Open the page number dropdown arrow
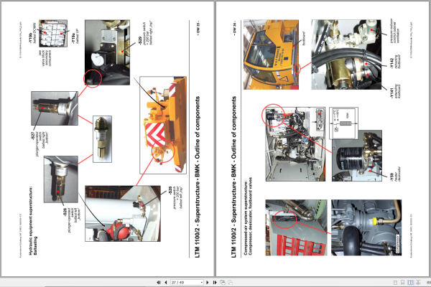Image resolution: width=431 pixels, height=287 pixels. click(x=202, y=282)
